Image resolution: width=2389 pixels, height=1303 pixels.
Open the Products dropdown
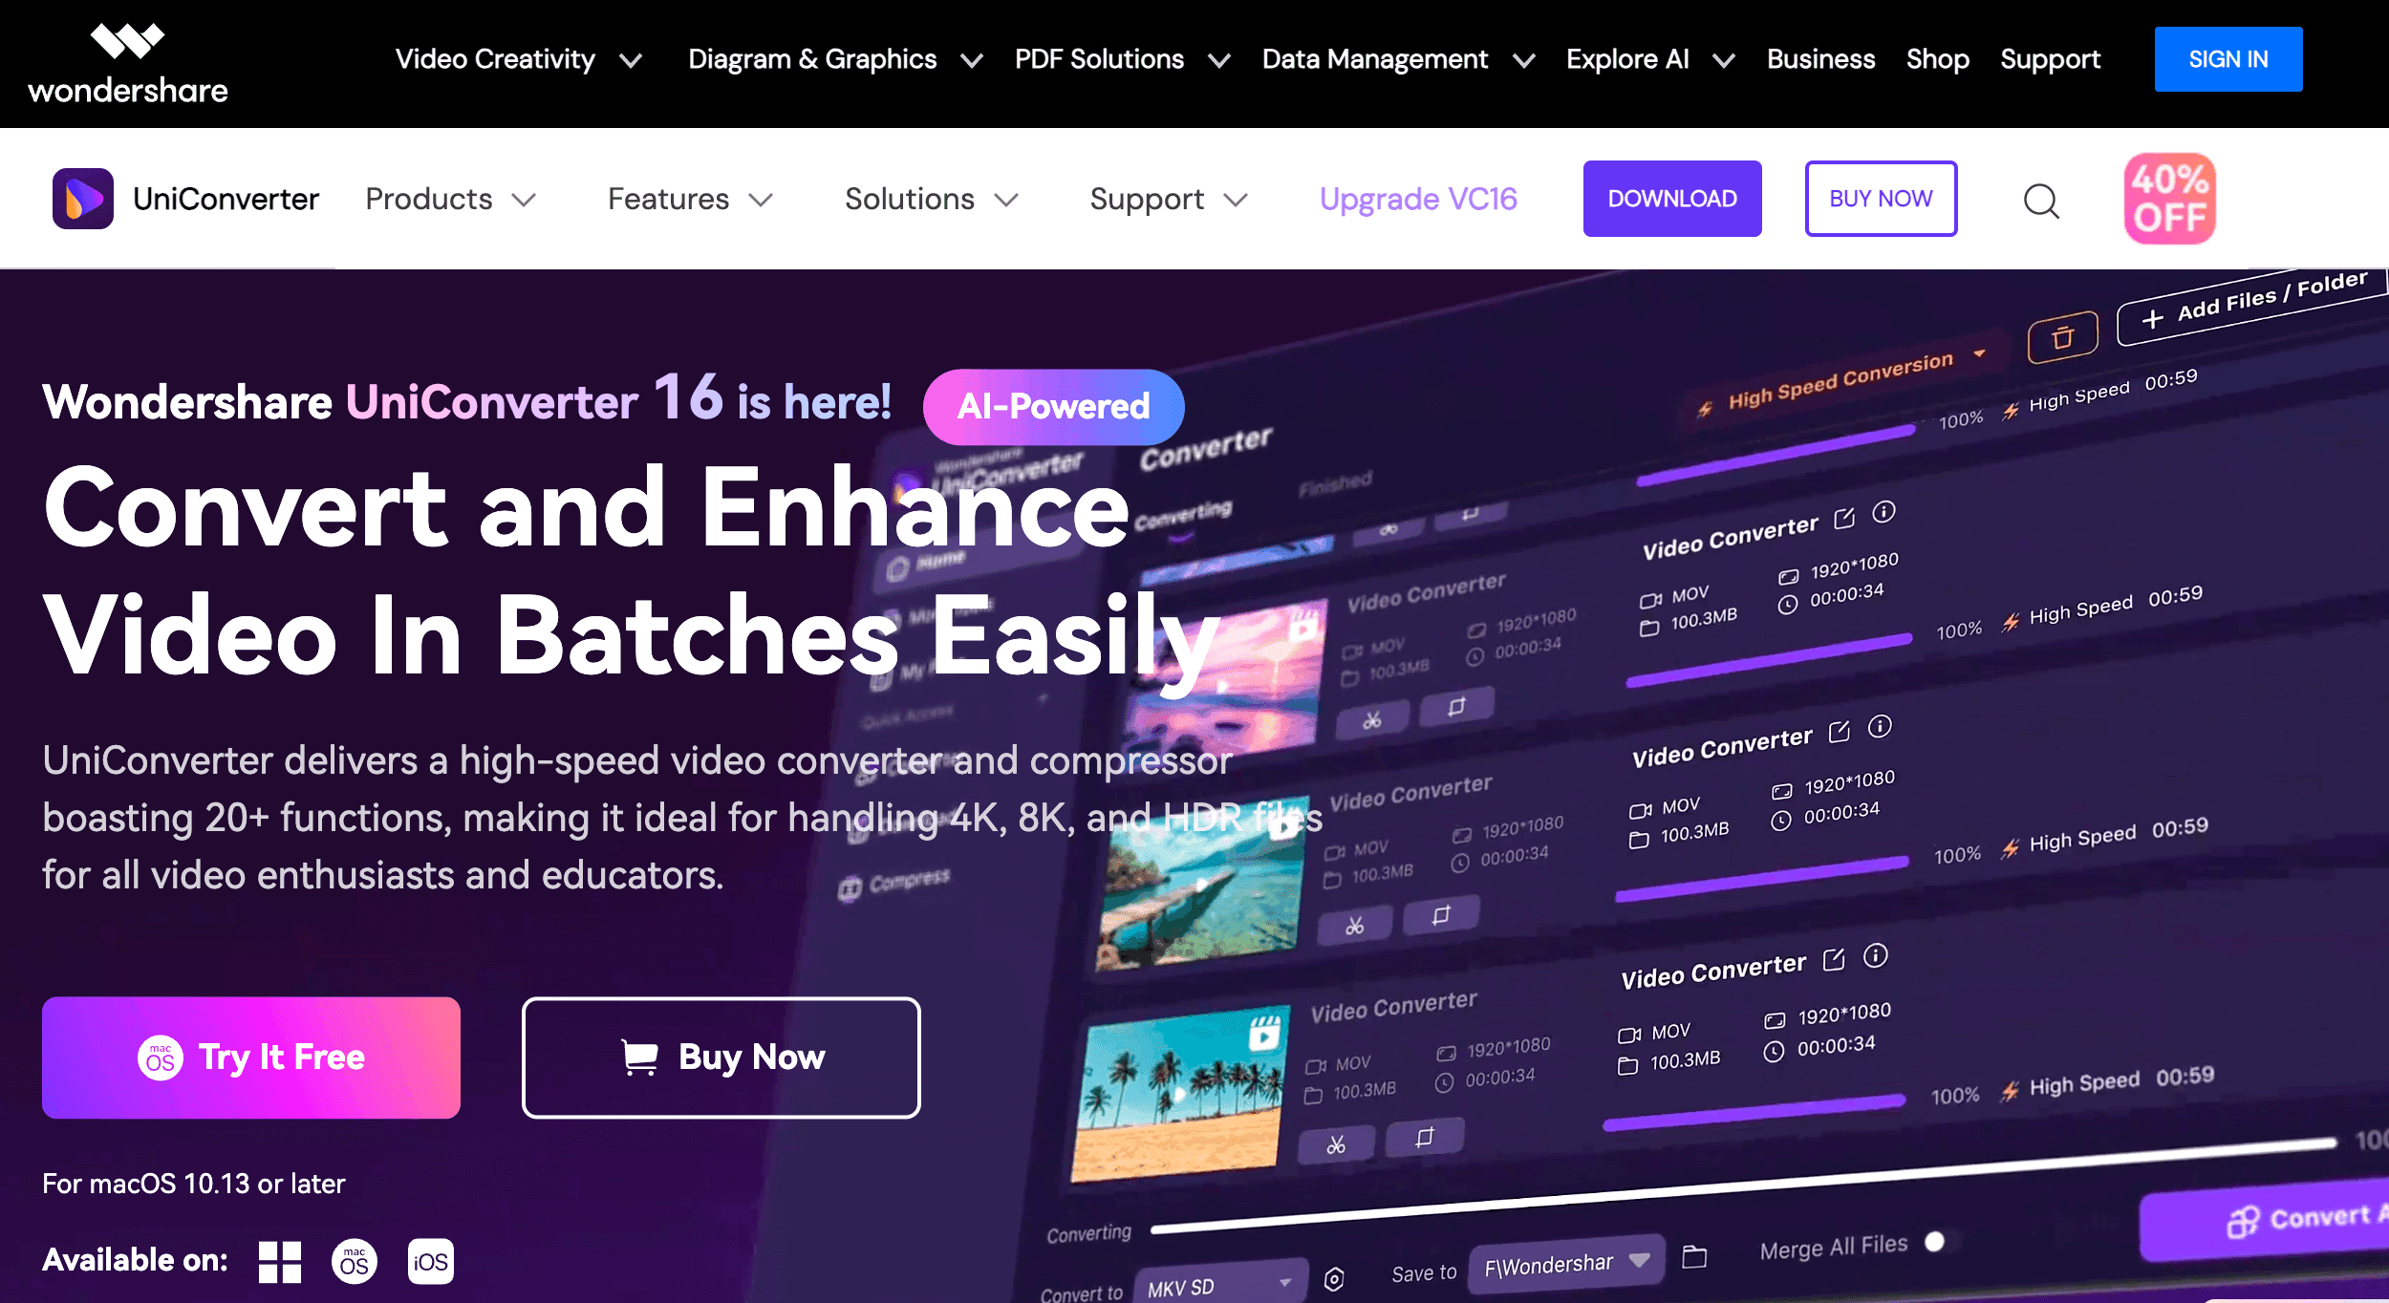click(451, 199)
